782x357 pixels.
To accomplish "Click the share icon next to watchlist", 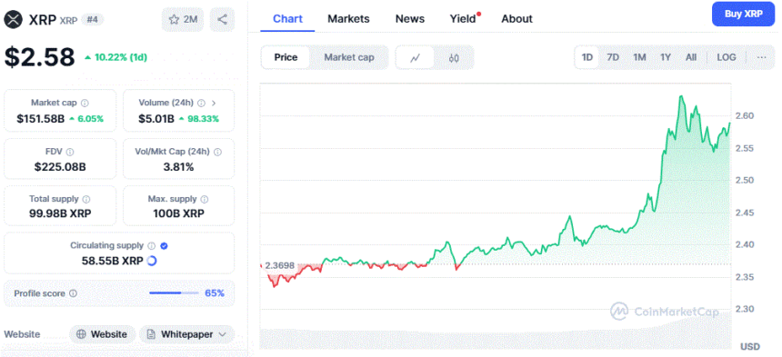I will (x=222, y=19).
